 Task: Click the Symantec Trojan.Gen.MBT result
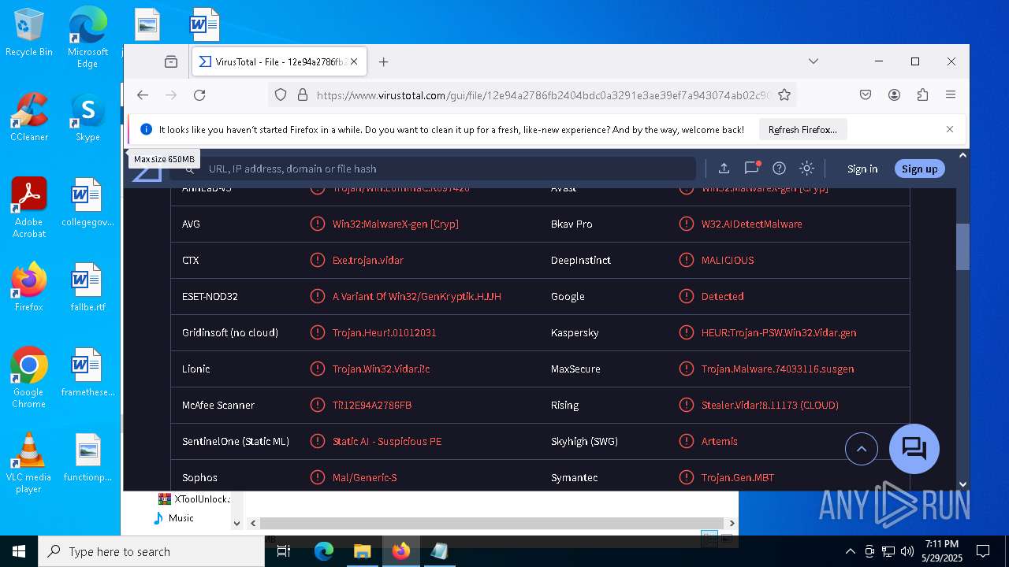pyautogui.click(x=738, y=477)
